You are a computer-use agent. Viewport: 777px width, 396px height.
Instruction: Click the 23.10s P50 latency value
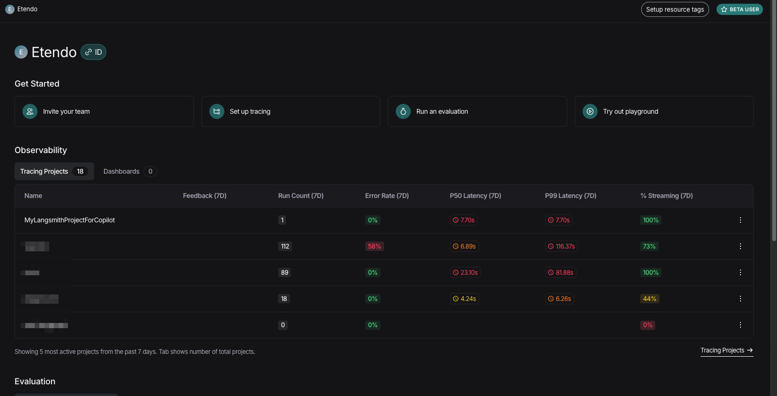[x=466, y=272]
